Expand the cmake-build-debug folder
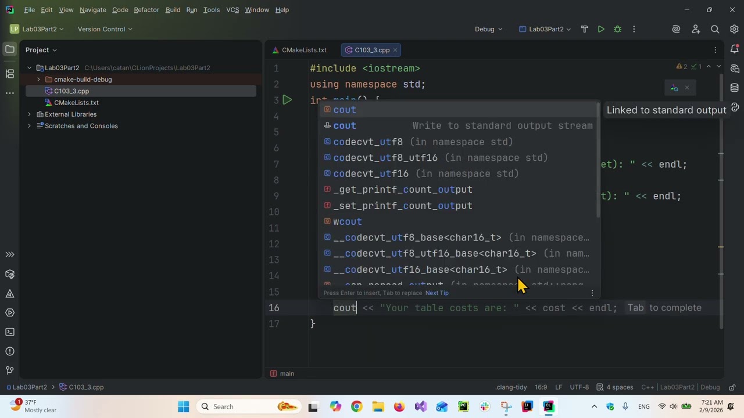The image size is (744, 418). click(x=38, y=80)
